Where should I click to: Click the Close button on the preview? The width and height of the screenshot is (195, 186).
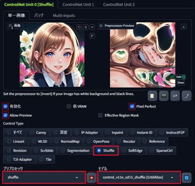point(181,83)
